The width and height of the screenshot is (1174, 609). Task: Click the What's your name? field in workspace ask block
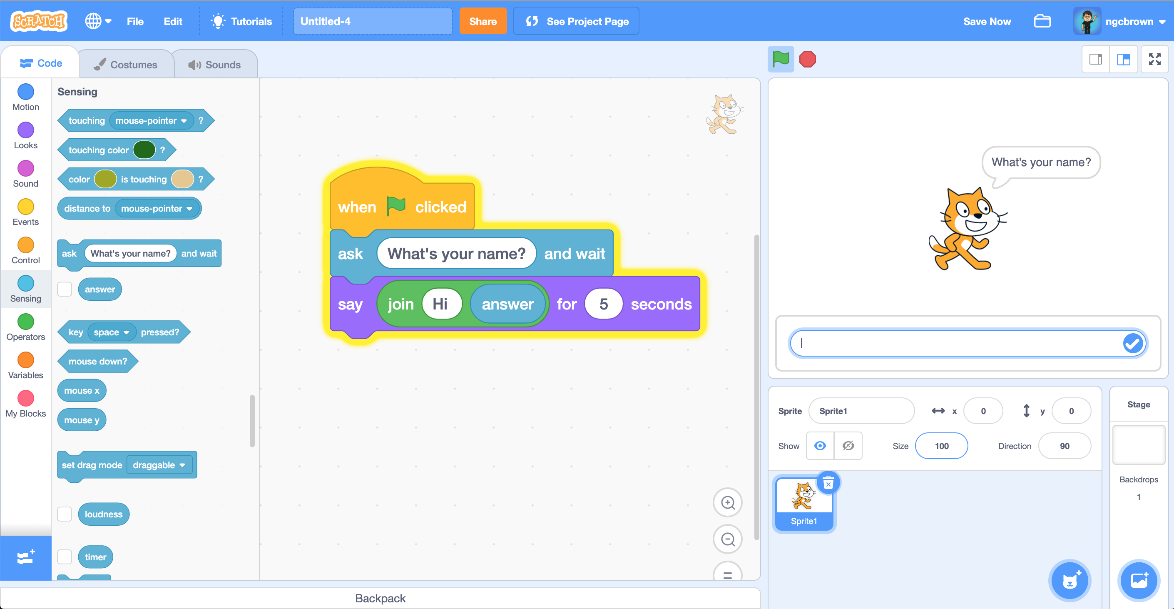coord(457,253)
